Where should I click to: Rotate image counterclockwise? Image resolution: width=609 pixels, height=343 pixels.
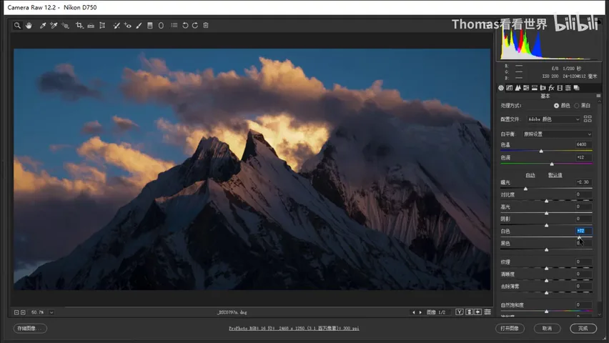[x=185, y=25]
